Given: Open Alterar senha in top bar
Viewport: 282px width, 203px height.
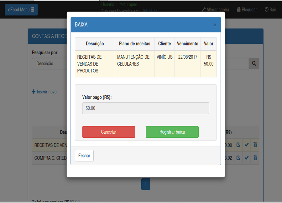Looking at the screenshot, I should coord(215,10).
